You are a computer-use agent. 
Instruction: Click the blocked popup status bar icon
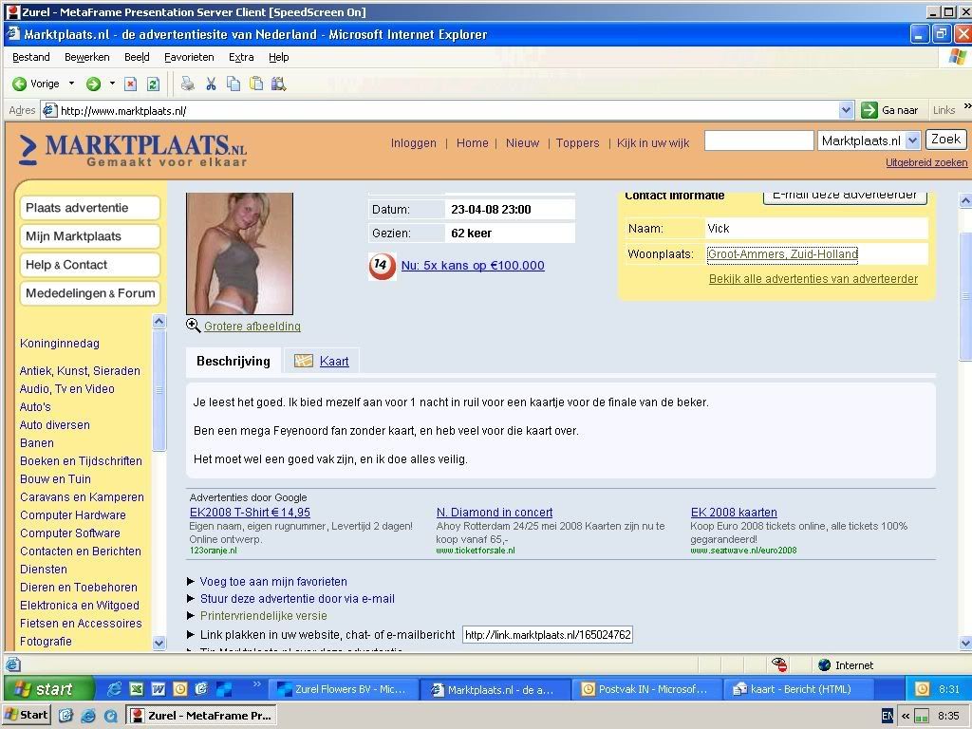point(779,664)
